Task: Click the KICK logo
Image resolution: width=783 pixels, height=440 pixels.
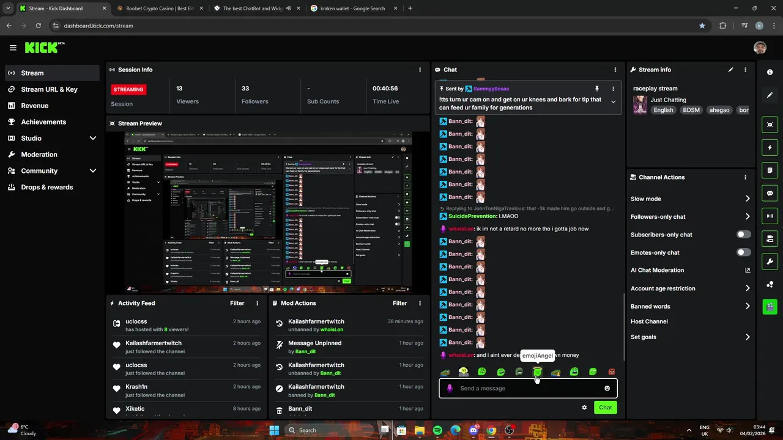Action: [x=44, y=48]
